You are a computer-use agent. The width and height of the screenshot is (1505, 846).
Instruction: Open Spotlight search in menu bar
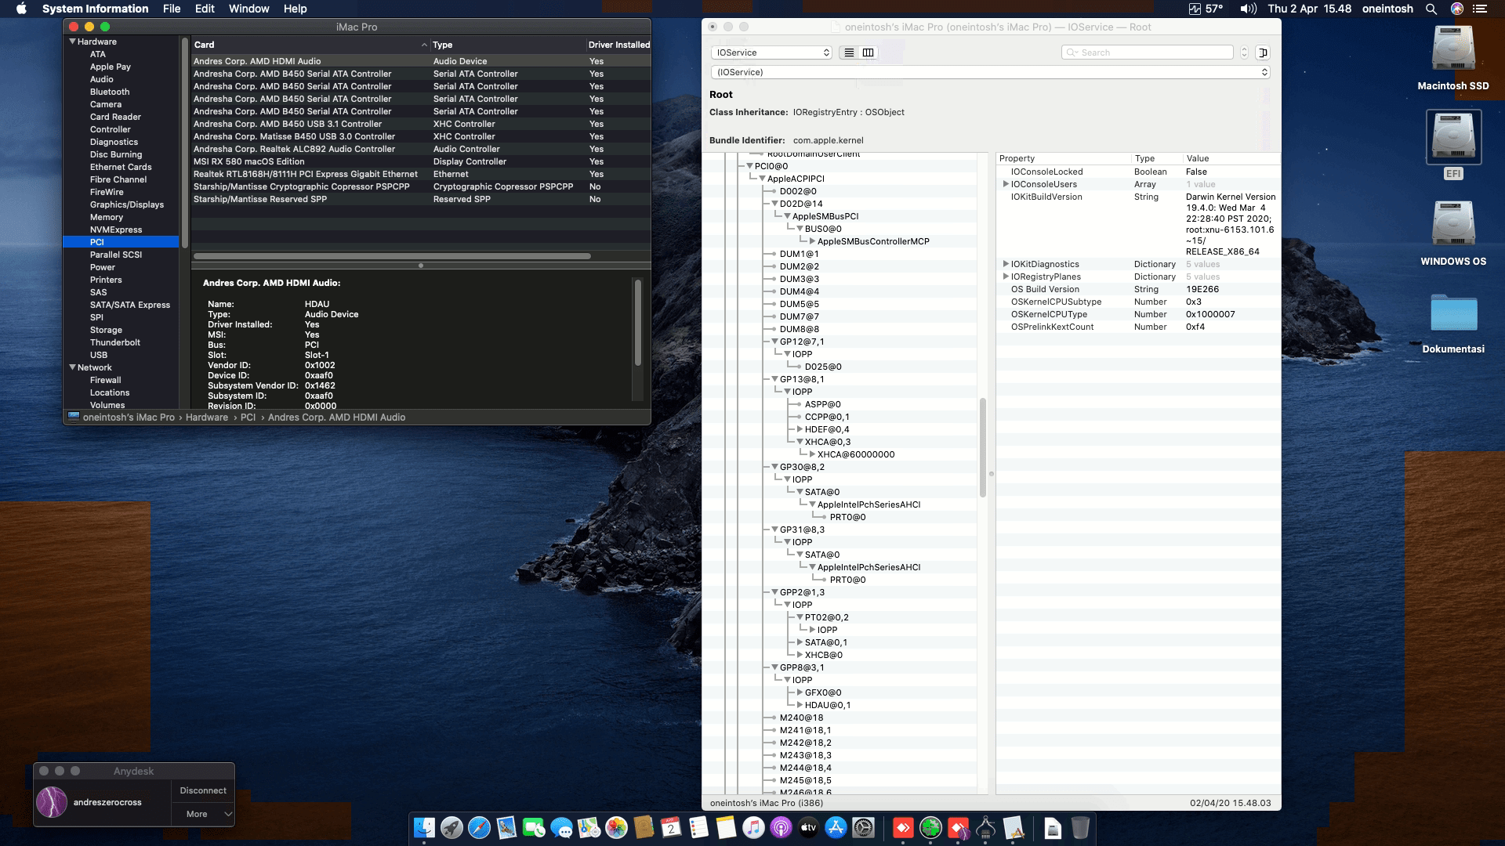1431,9
